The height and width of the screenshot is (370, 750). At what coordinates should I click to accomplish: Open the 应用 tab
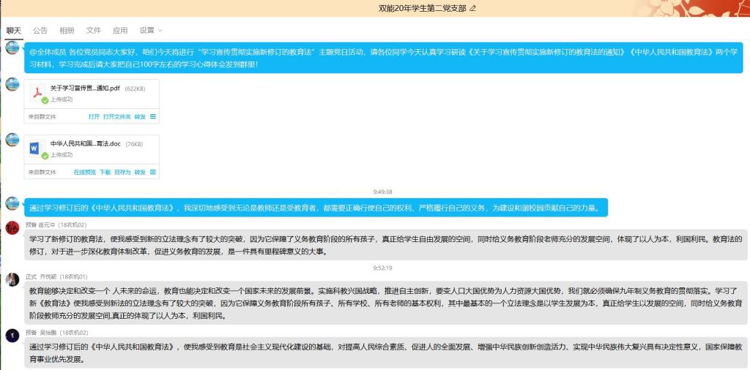click(x=120, y=30)
